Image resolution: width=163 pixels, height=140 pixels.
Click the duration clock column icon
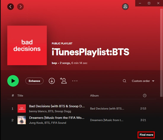145,96
